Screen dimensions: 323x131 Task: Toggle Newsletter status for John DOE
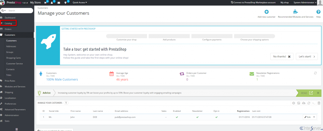(197, 117)
